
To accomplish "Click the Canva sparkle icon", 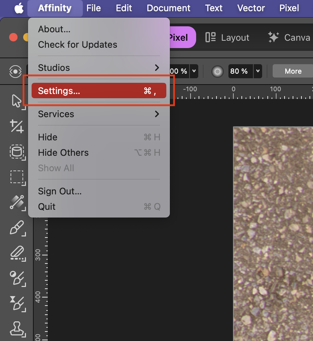I will coord(273,37).
